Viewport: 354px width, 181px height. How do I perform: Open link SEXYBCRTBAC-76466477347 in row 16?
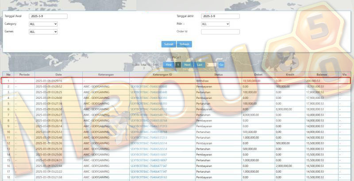149,166
